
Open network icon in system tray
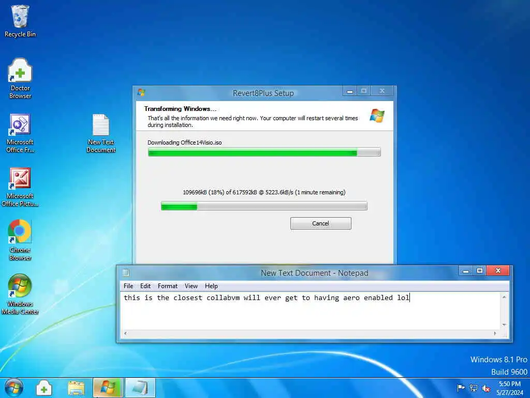[474, 388]
